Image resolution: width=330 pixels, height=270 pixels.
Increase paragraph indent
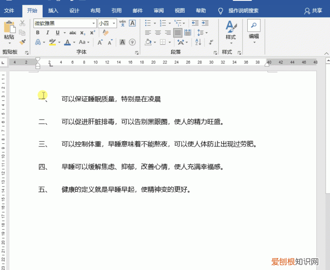(205, 23)
